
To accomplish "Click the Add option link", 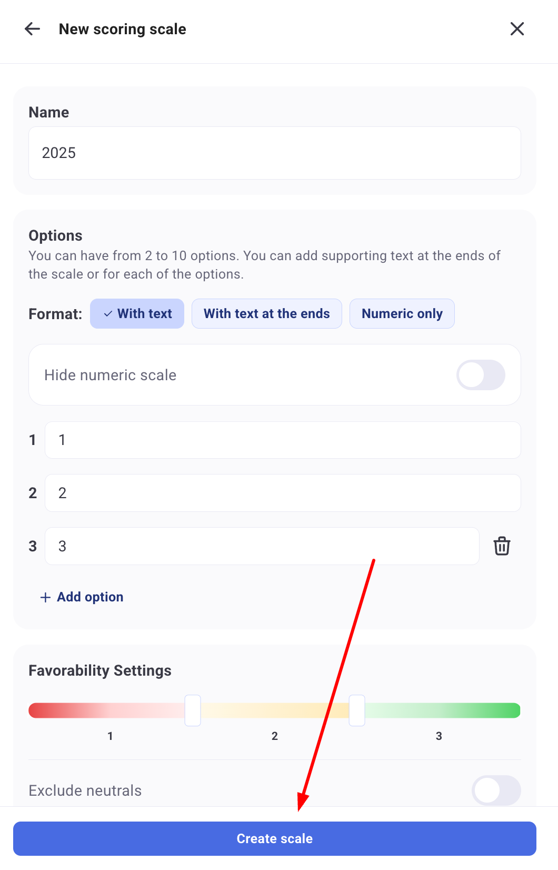I will click(x=90, y=597).
